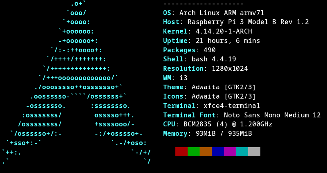
Task: Click the dark blue color block
Action: (218, 152)
